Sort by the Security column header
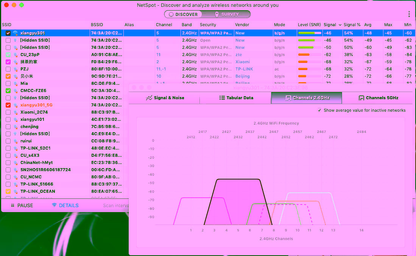Viewport: 416px width, 256px height. [208, 25]
